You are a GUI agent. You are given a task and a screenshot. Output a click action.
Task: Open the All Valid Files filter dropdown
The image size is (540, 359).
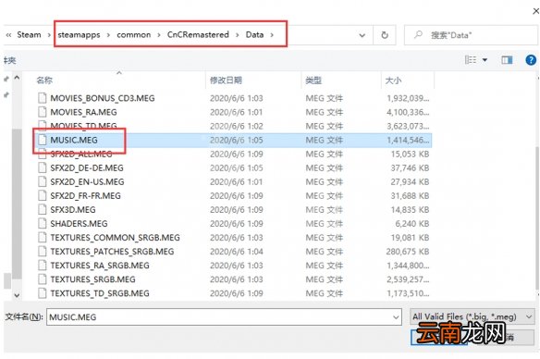[529, 316]
